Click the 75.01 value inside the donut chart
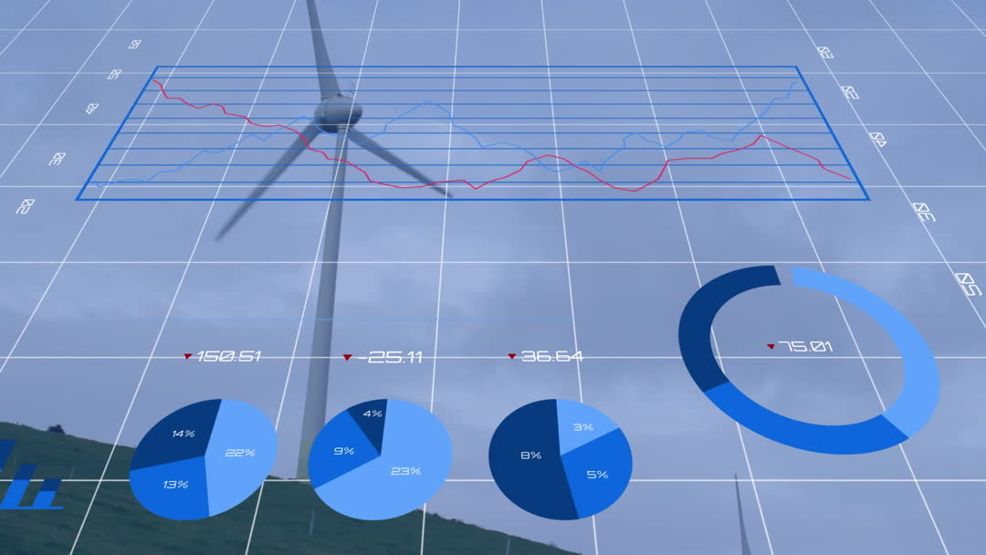The width and height of the screenshot is (986, 555). coord(805,346)
